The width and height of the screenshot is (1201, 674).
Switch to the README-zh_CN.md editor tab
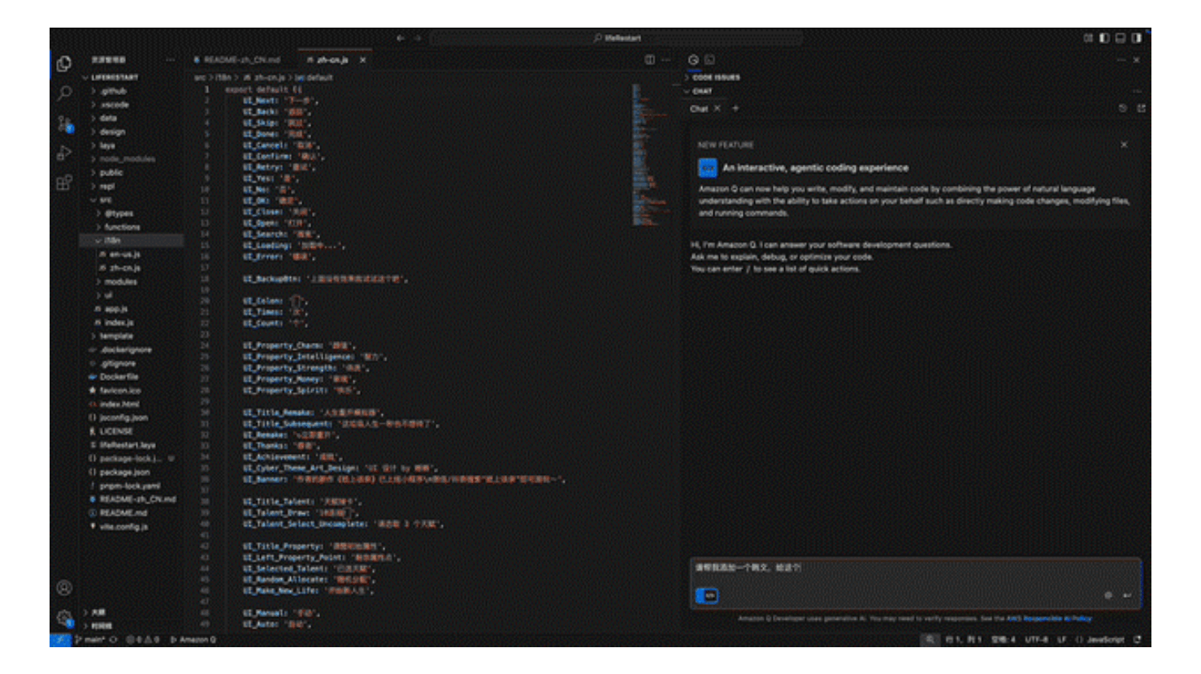pos(241,60)
